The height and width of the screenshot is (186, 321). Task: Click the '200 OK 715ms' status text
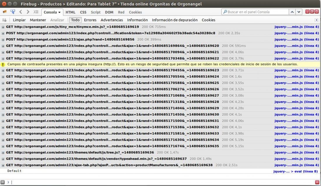[154, 27]
